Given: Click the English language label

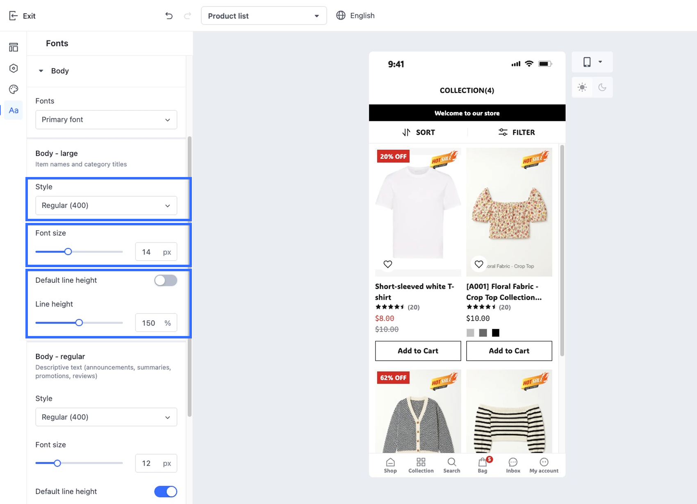Looking at the screenshot, I should (x=362, y=16).
